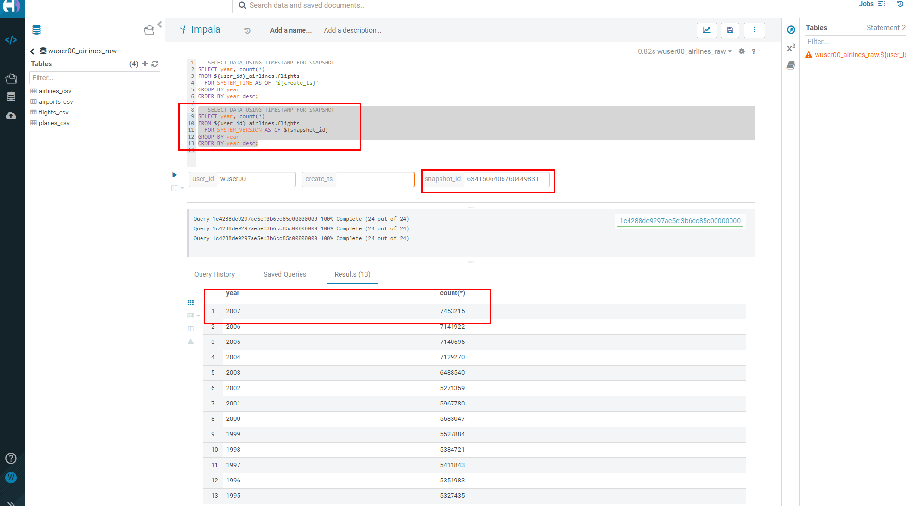Open the W user avatar menu

coord(11,477)
